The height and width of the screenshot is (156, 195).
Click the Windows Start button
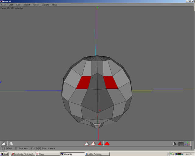pos(5,154)
